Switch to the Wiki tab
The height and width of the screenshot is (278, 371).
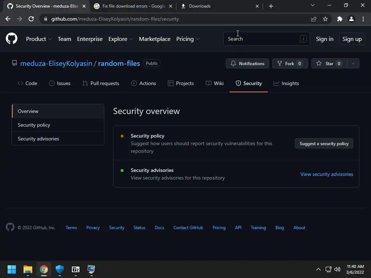214,83
